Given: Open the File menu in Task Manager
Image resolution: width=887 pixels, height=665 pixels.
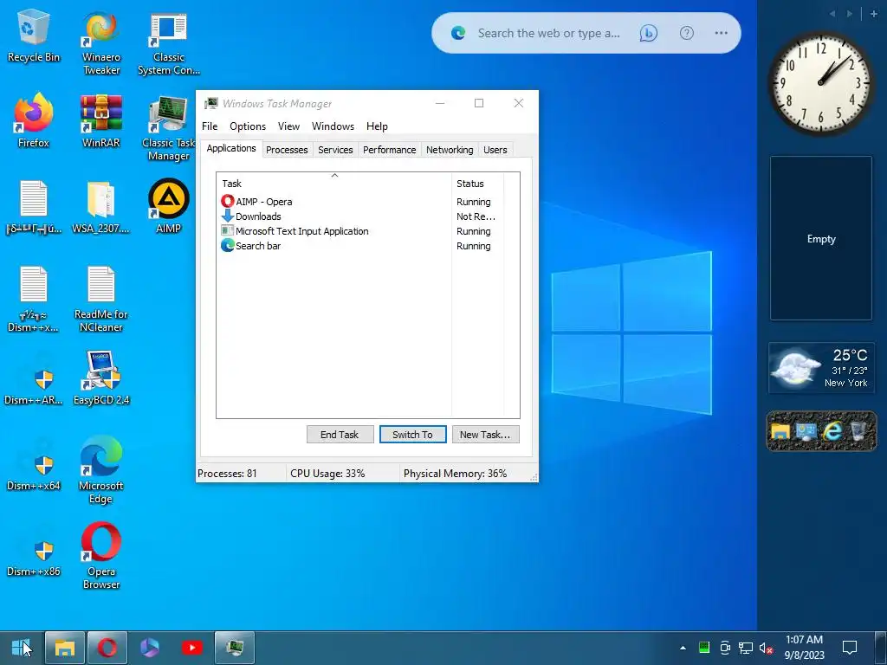Looking at the screenshot, I should (x=210, y=126).
